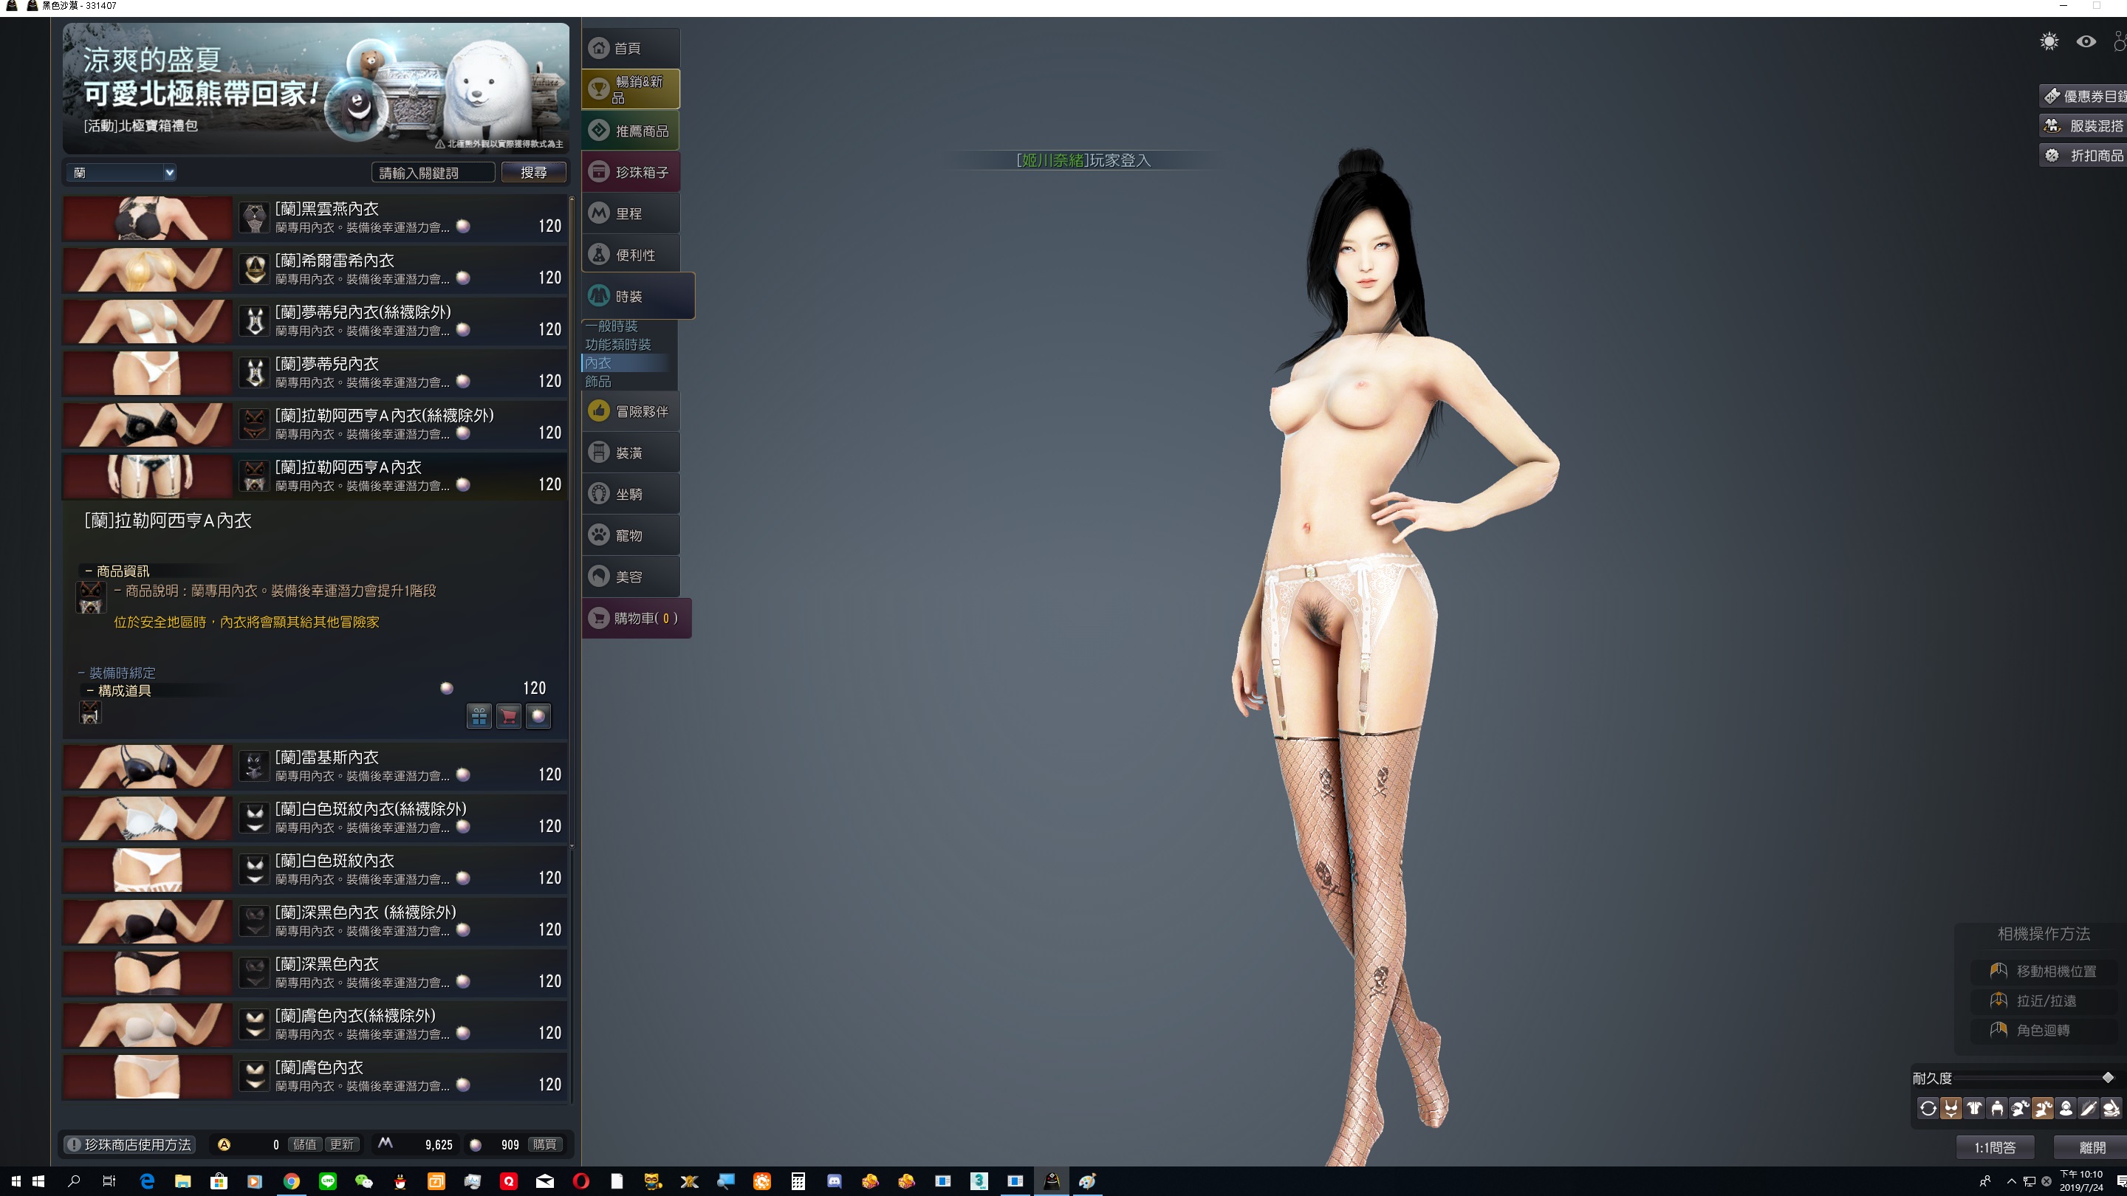Toggle the underwear display icon
Viewport: 2127px width, 1196px height.
(1951, 1108)
